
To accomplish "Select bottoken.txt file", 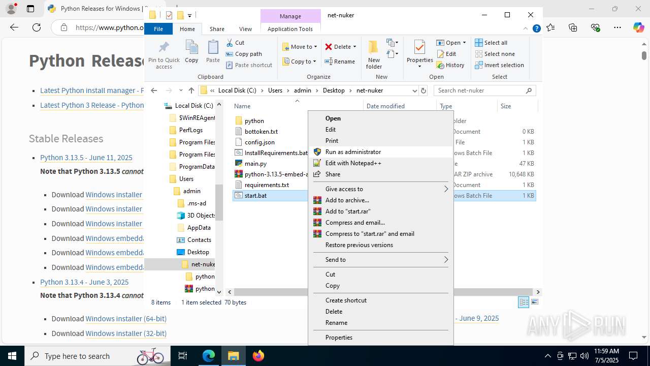I will coord(261,132).
